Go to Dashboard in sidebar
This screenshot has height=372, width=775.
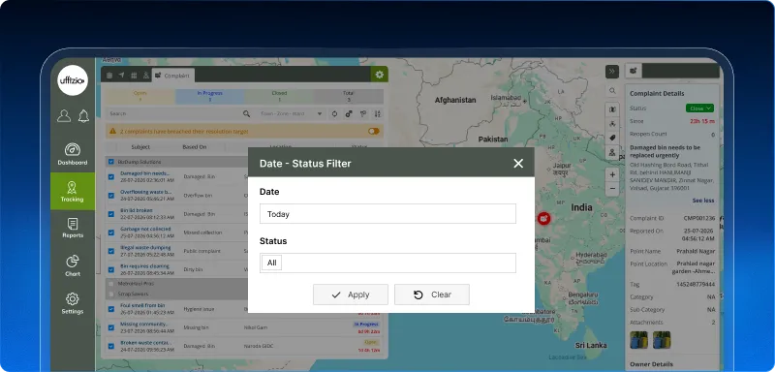pos(72,154)
